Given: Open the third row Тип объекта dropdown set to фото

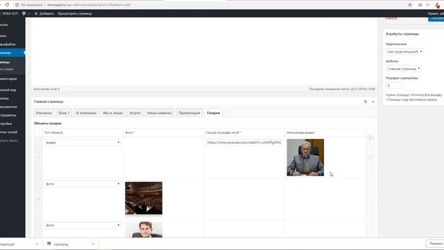Looking at the screenshot, I should (83, 225).
